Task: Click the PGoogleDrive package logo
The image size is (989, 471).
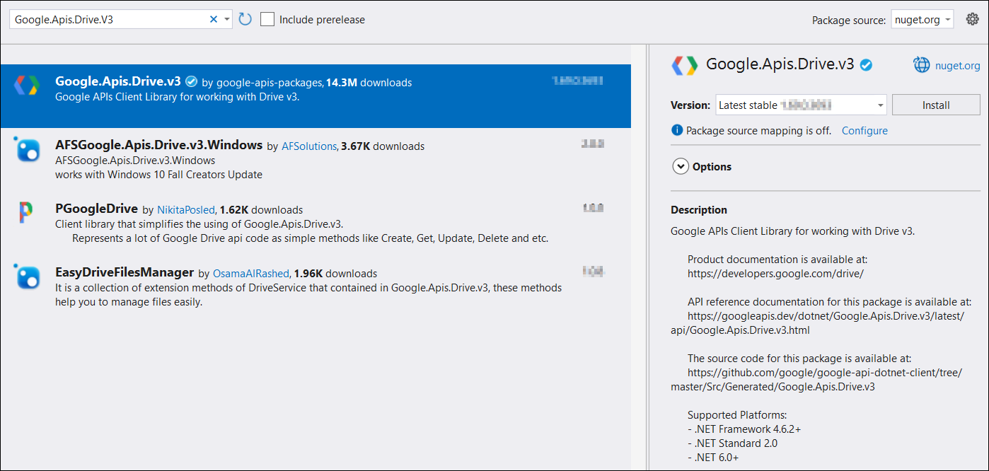Action: click(x=25, y=212)
